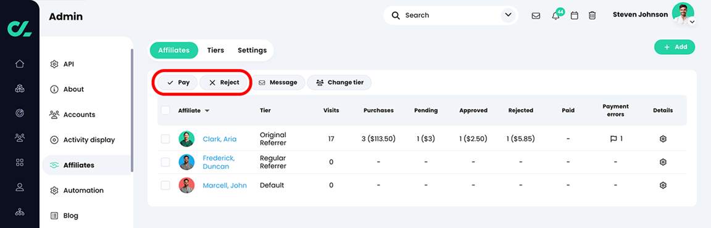The height and width of the screenshot is (228, 711).
Task: Open the target icon in left rail
Action: (20, 113)
